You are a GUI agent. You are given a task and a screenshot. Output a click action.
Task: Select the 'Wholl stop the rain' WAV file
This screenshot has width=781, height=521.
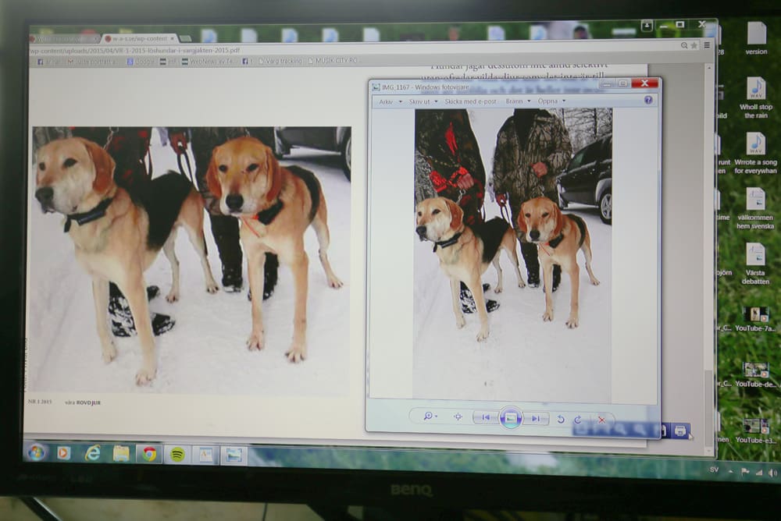pyautogui.click(x=756, y=98)
